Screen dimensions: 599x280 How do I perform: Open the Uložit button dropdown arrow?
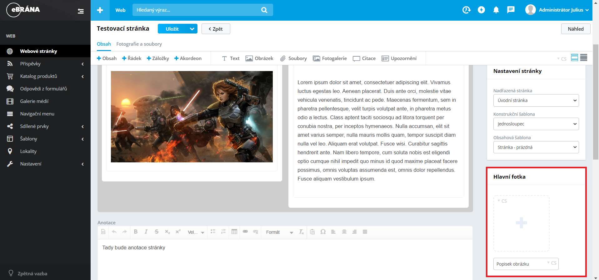point(192,29)
